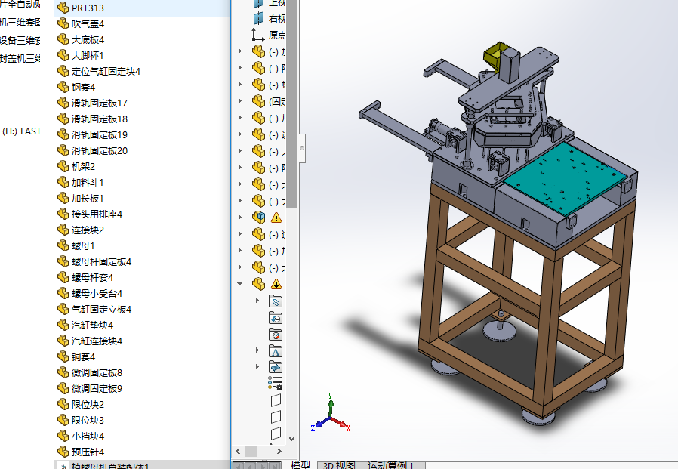Select file 定位气缸固定块4
Screen dimensions: 678x469
click(x=106, y=72)
